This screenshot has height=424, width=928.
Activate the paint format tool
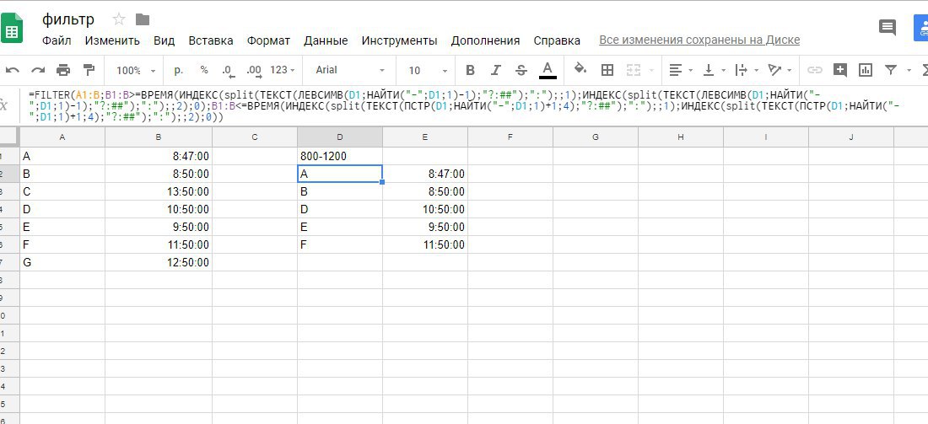[89, 70]
